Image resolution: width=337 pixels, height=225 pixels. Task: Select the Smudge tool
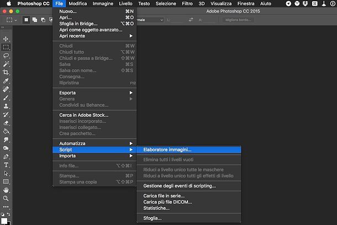point(6,140)
